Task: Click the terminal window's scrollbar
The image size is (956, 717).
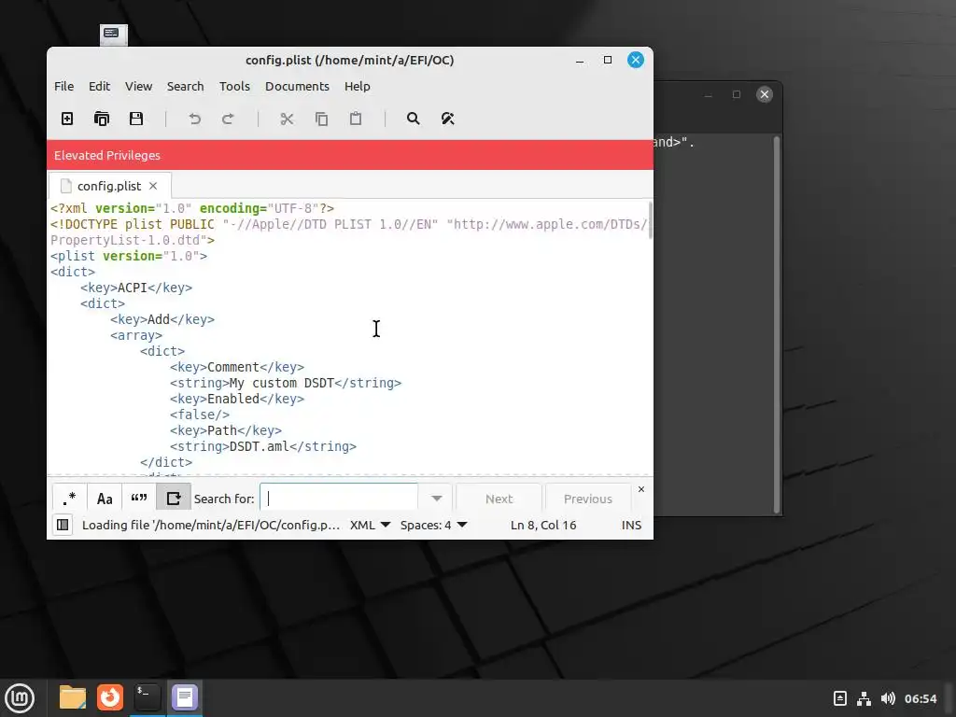Action: point(776,325)
